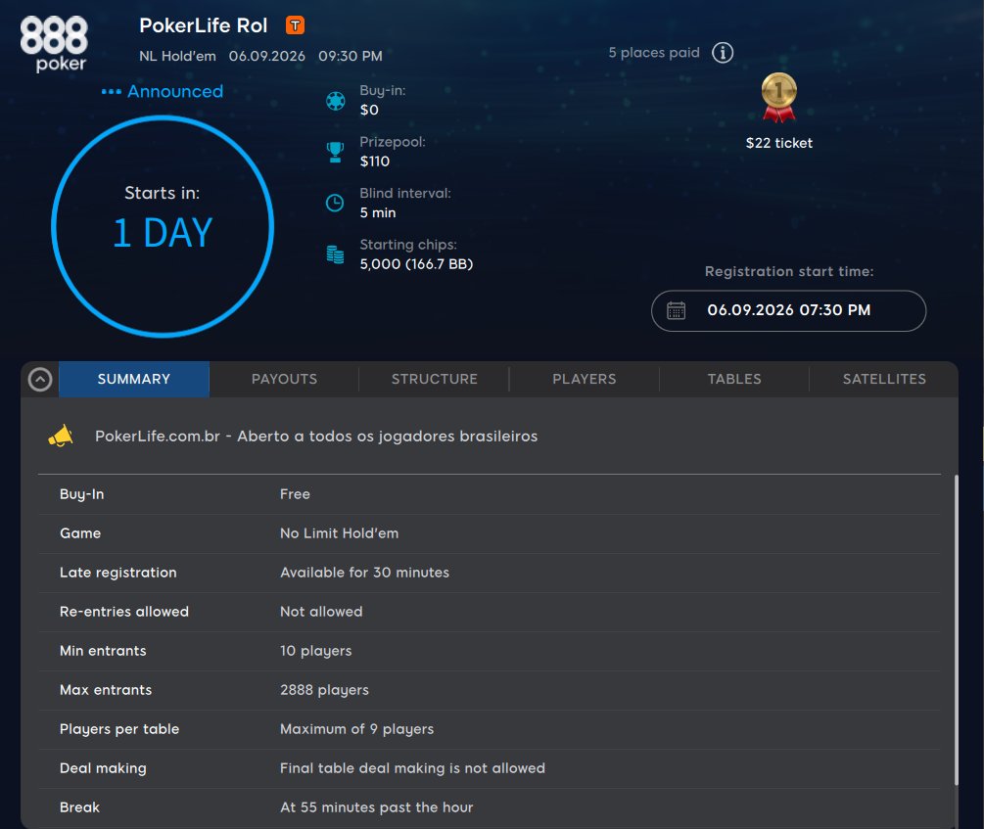Open the STRUCTURE tab
Viewport: 984px width, 829px height.
point(435,379)
